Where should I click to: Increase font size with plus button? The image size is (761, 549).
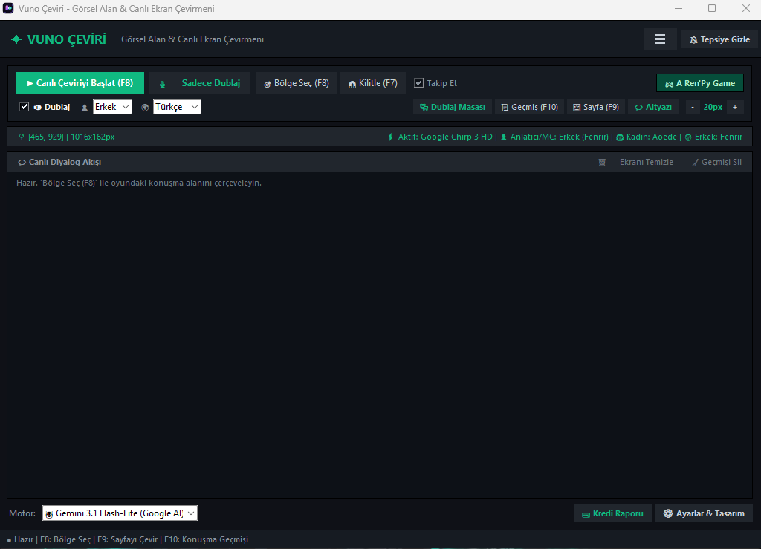tap(735, 107)
